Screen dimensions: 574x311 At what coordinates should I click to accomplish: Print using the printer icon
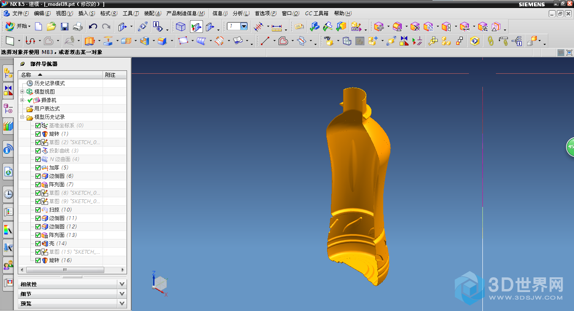pyautogui.click(x=78, y=27)
